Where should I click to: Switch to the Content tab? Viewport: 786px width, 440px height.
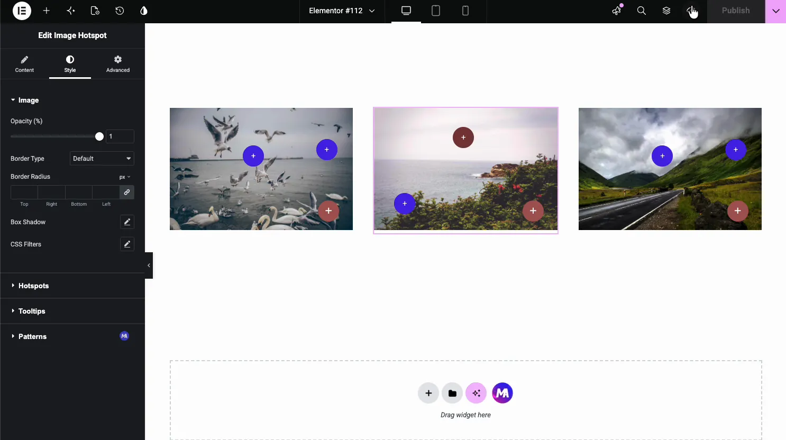(x=24, y=63)
